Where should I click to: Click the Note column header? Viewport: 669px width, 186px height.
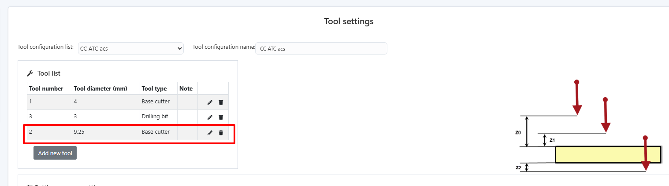[x=186, y=88]
